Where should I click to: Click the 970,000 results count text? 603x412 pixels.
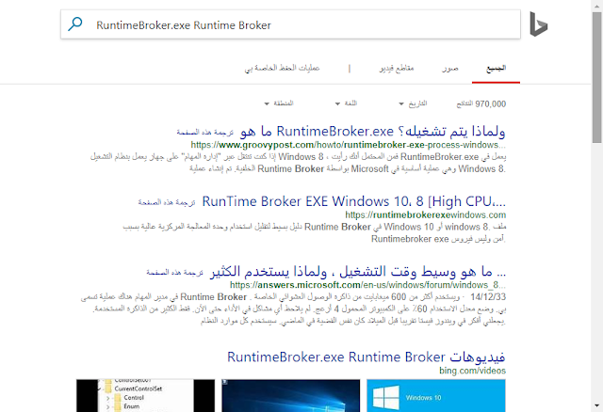[481, 104]
